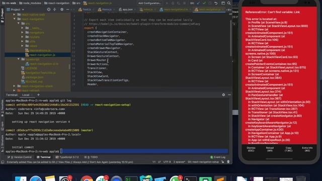Select package.json in project tree
This screenshot has width=322, height=181.
(32, 77)
